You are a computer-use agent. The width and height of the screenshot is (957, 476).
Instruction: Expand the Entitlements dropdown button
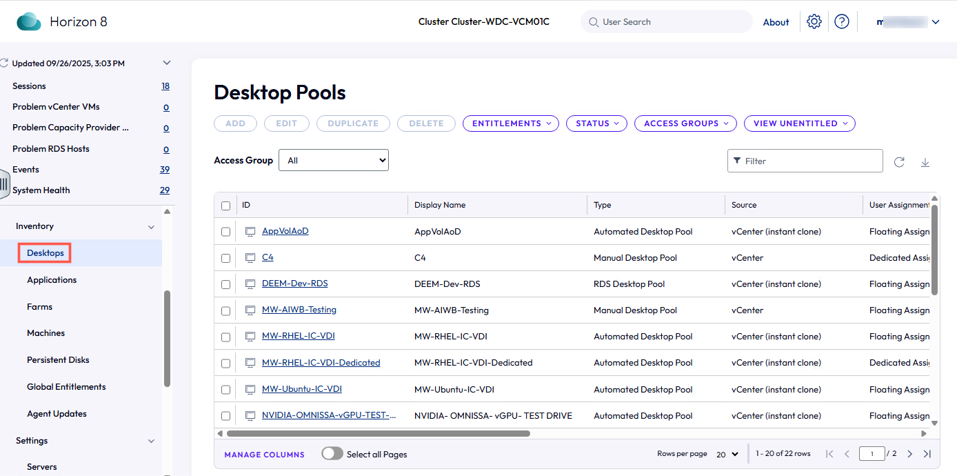point(511,123)
